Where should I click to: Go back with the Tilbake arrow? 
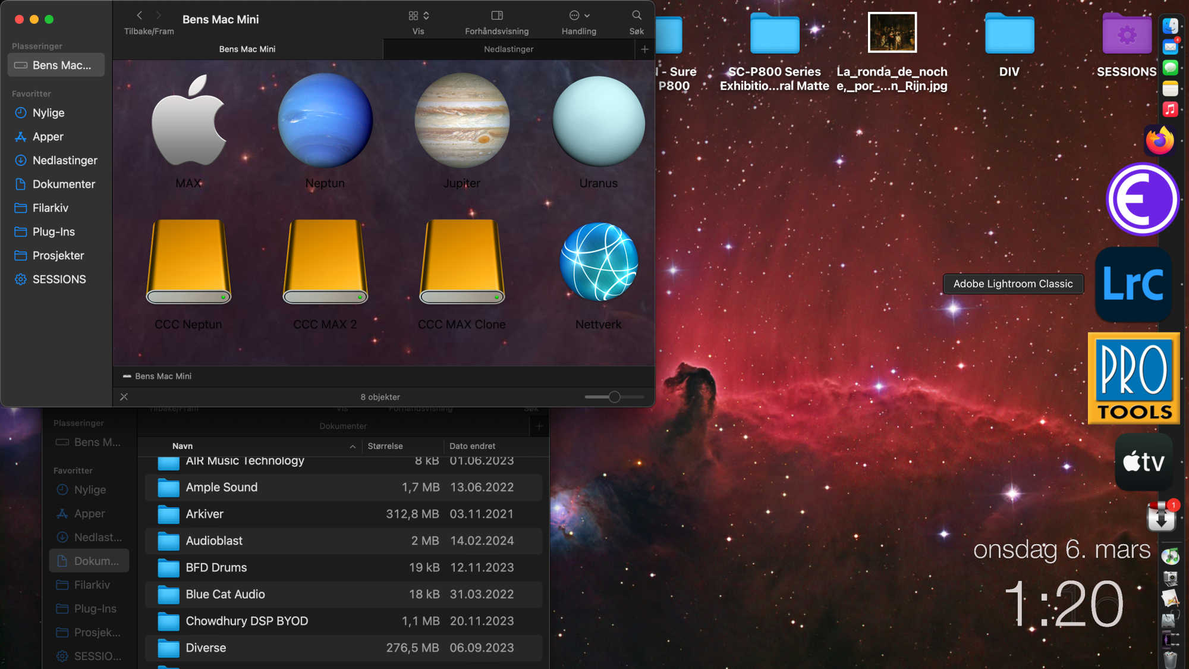pos(140,15)
